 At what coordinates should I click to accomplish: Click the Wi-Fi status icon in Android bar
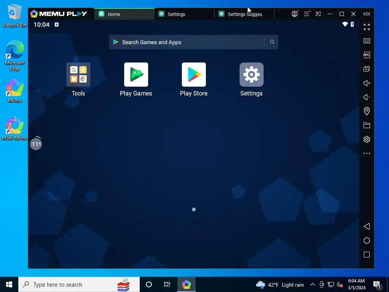click(345, 24)
